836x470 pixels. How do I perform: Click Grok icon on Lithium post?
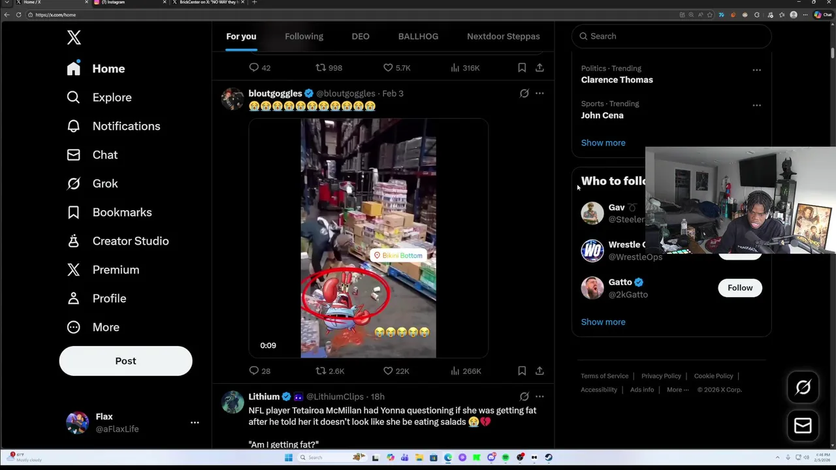tap(524, 396)
